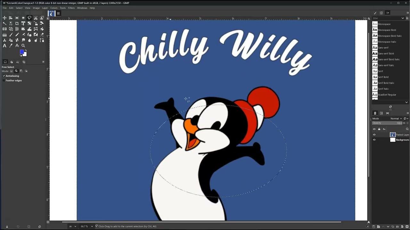The height and width of the screenshot is (230, 410).
Task: Select the Foreground Select tool
Action: [42, 18]
